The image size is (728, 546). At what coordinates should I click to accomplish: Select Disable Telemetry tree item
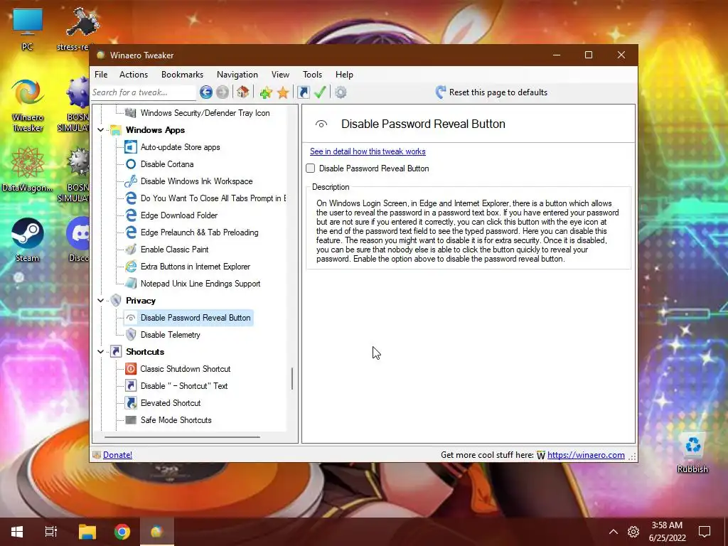point(171,335)
